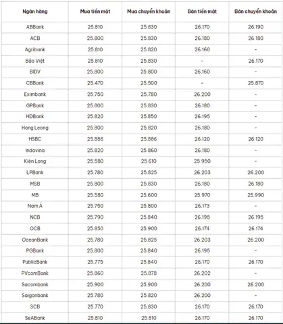Click the Ngân hàng column header
Image resolution: width=283 pixels, height=324 pixels.
pos(35,11)
